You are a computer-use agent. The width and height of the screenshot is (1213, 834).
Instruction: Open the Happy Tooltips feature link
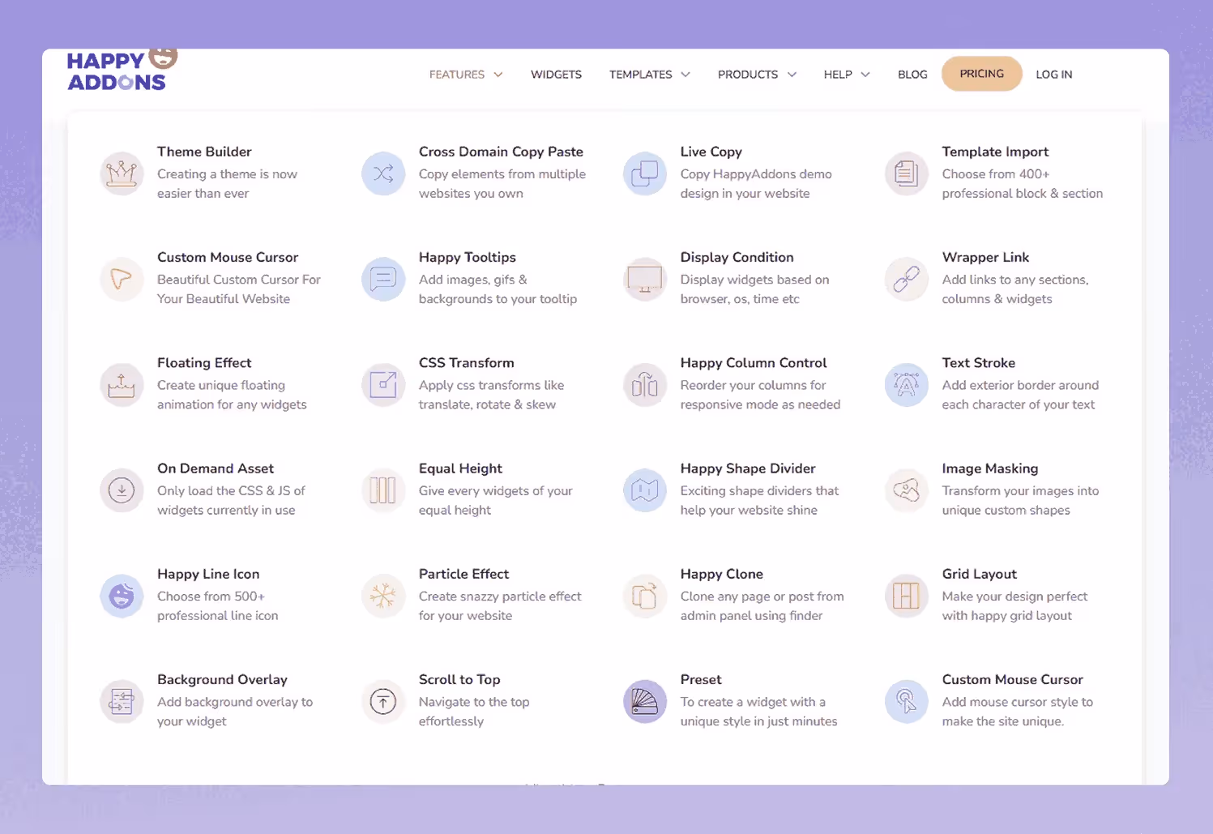[467, 257]
